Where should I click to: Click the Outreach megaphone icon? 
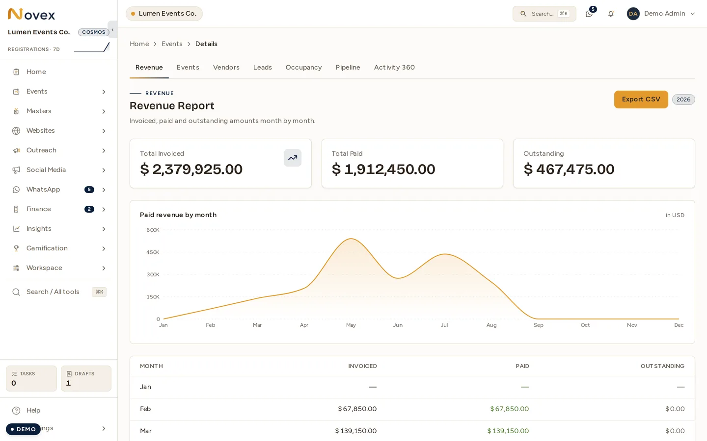coord(16,150)
